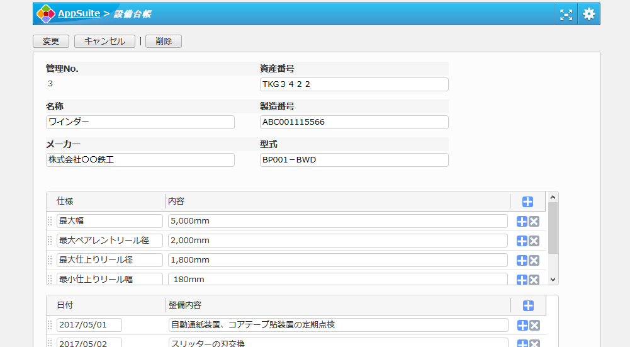Delete the 2017/05/01 maintenance row
Image resolution: width=630 pixels, height=347 pixels.
pos(534,325)
